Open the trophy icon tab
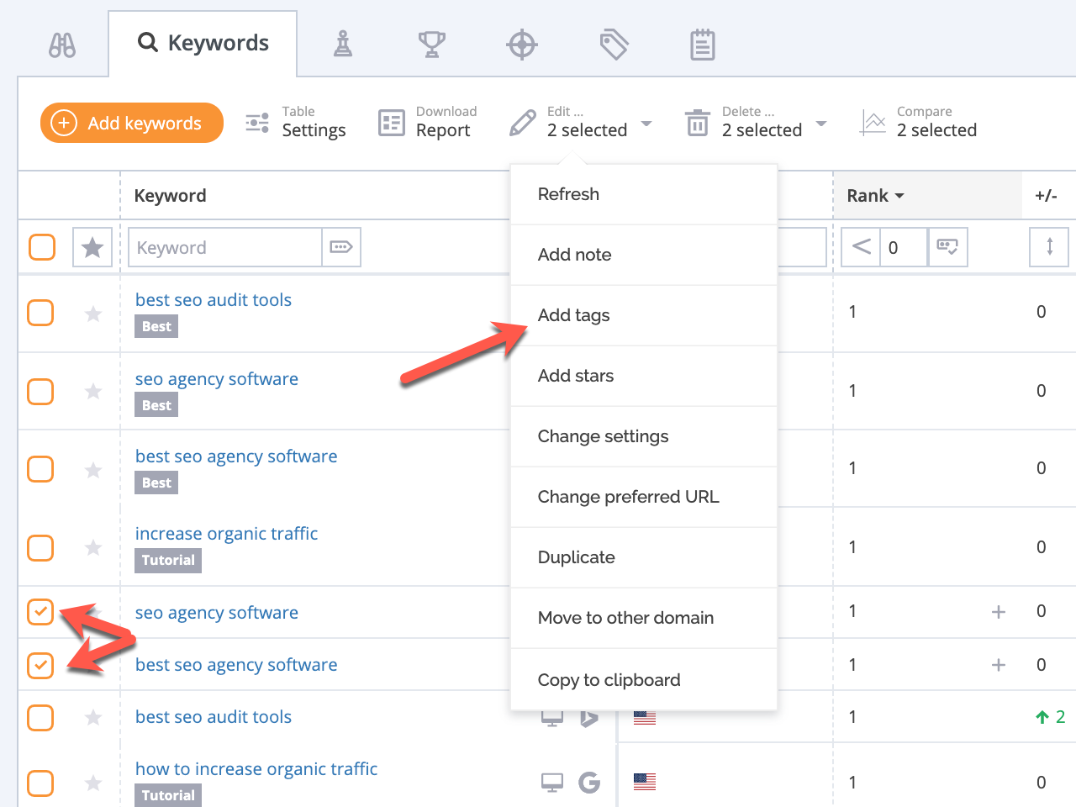Image resolution: width=1076 pixels, height=807 pixels. tap(431, 44)
